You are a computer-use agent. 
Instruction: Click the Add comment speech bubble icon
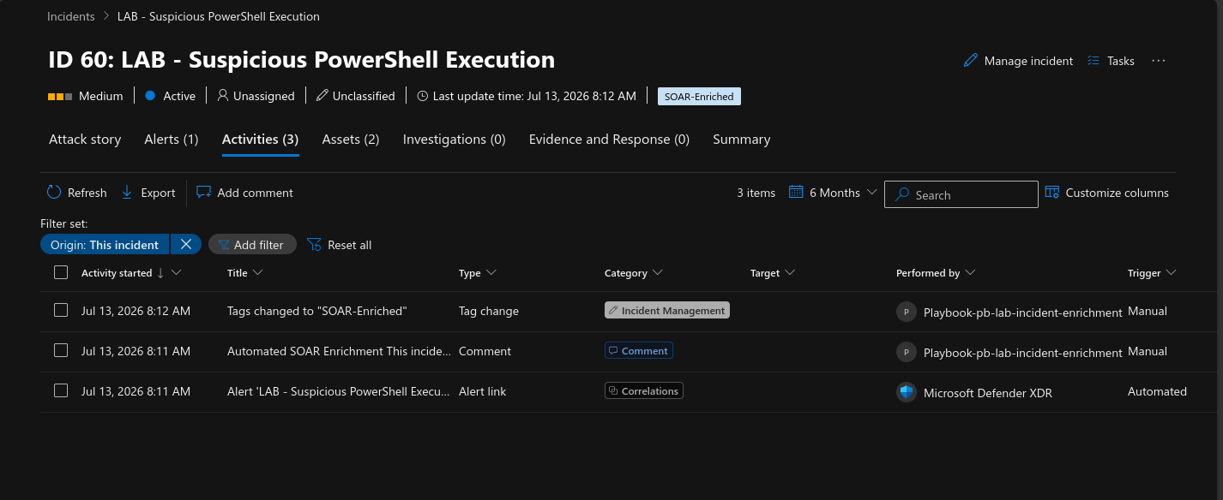[x=203, y=193]
